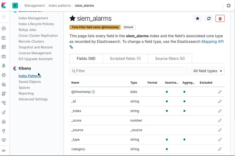The image size is (235, 156).
Task: Click the link icon after Mapping API
Action: tap(71, 47)
